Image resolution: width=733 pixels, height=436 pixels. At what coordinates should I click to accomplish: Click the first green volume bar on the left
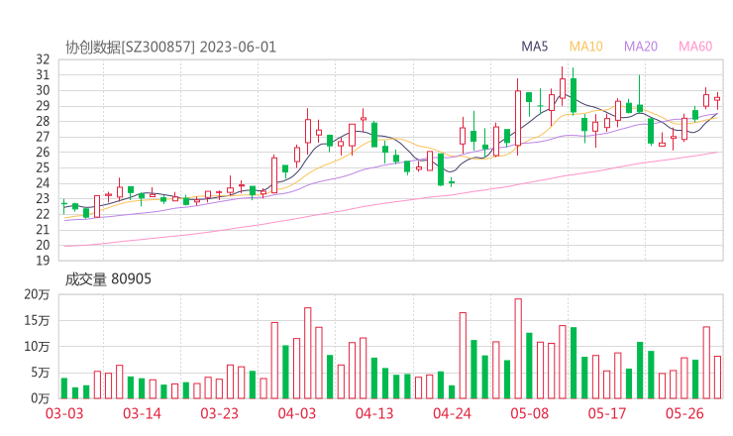(x=64, y=388)
